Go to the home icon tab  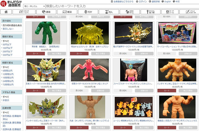6,12
